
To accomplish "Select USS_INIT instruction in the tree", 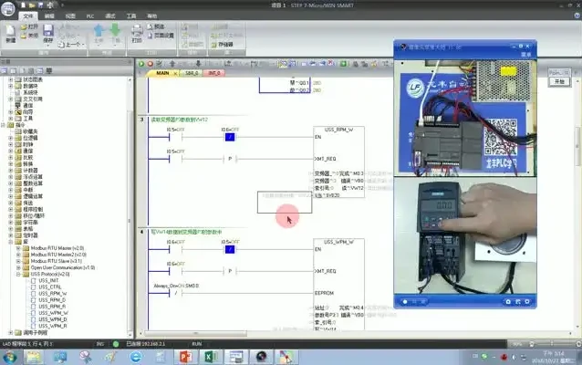I will 49,280.
